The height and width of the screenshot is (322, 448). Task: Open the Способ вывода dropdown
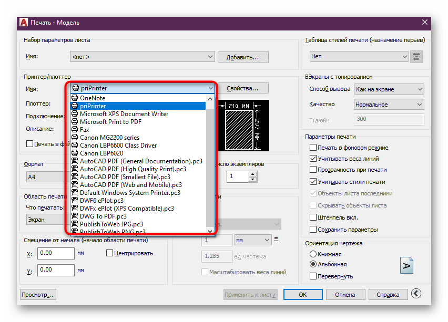coord(389,89)
